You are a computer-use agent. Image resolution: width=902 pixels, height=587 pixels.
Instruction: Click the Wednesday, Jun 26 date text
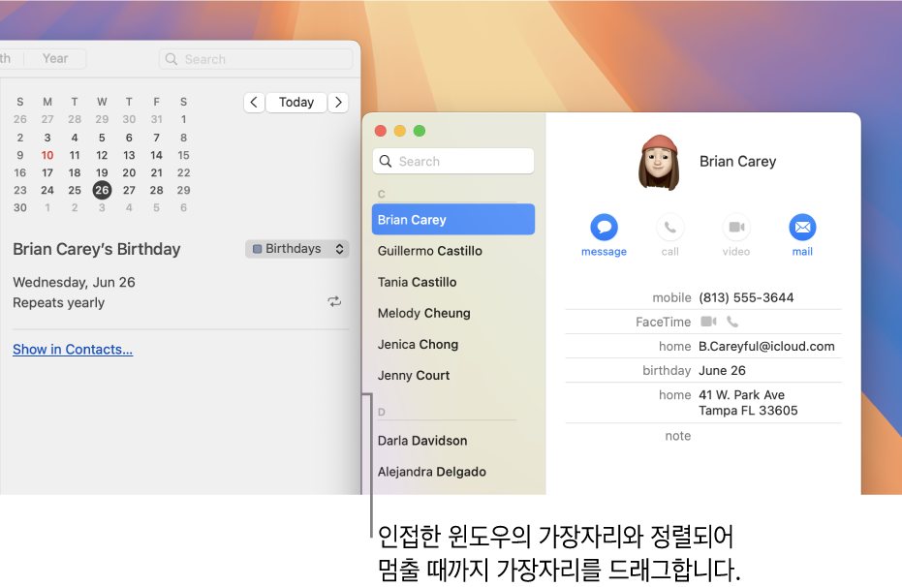click(74, 282)
